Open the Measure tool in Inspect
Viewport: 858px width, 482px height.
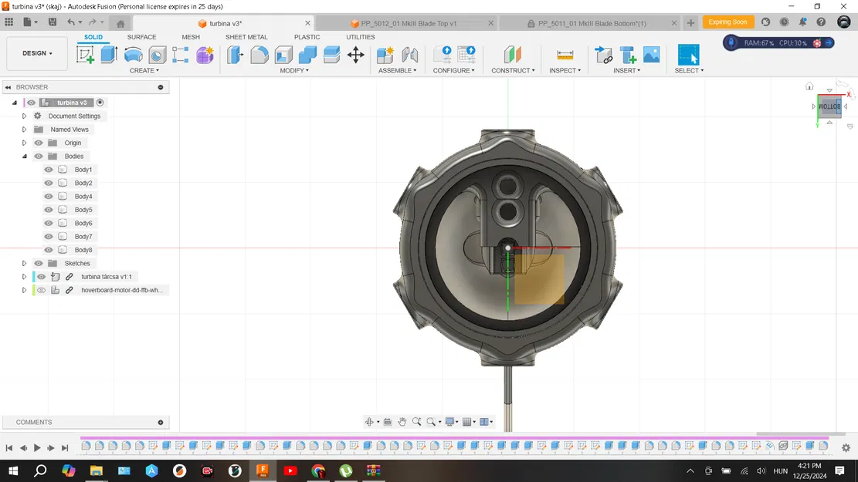565,55
